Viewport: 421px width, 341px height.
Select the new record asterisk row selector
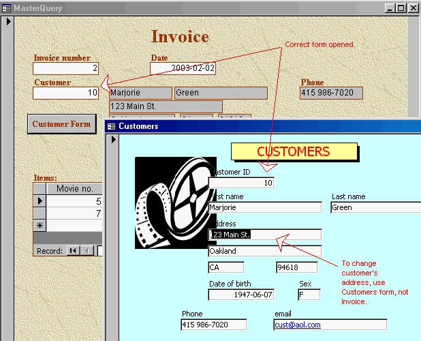pyautogui.click(x=40, y=226)
